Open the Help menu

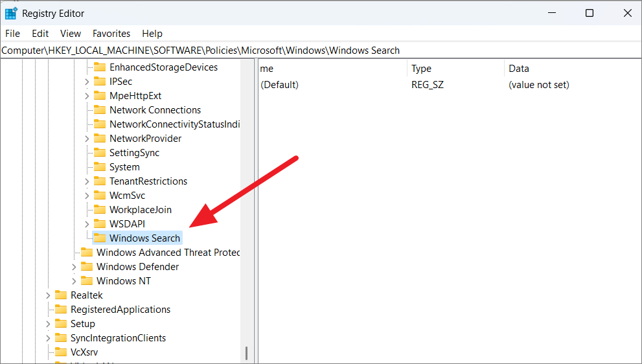pyautogui.click(x=152, y=34)
